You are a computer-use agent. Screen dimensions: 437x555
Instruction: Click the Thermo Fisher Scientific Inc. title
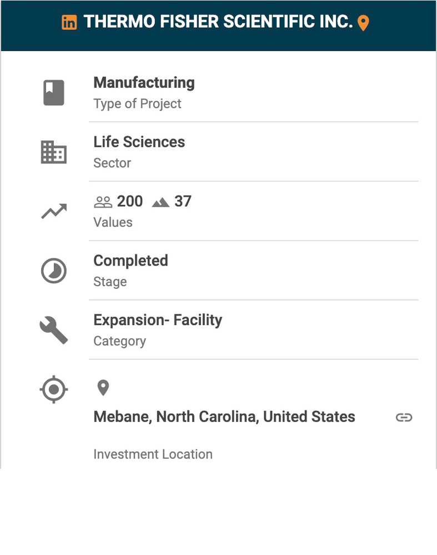pyautogui.click(x=218, y=22)
